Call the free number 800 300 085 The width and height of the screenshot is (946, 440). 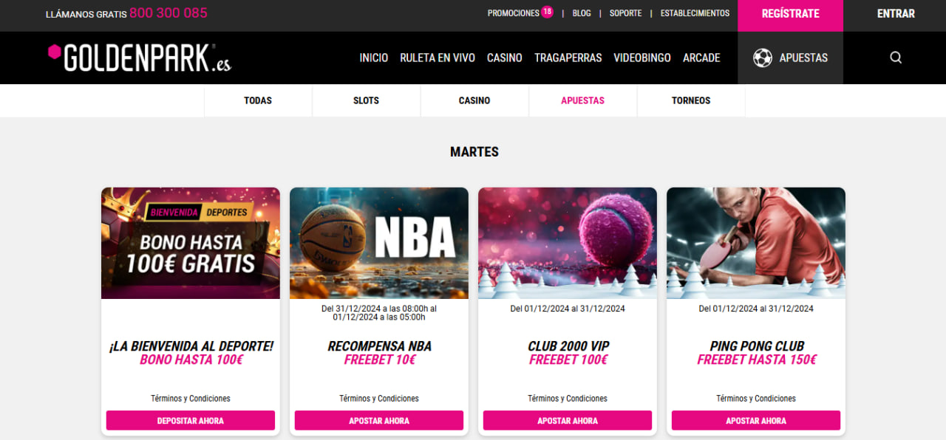coord(169,13)
